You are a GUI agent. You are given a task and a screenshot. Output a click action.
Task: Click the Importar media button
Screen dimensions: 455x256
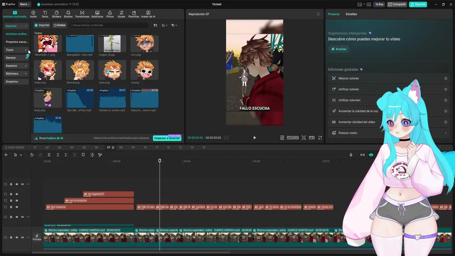coord(42,25)
